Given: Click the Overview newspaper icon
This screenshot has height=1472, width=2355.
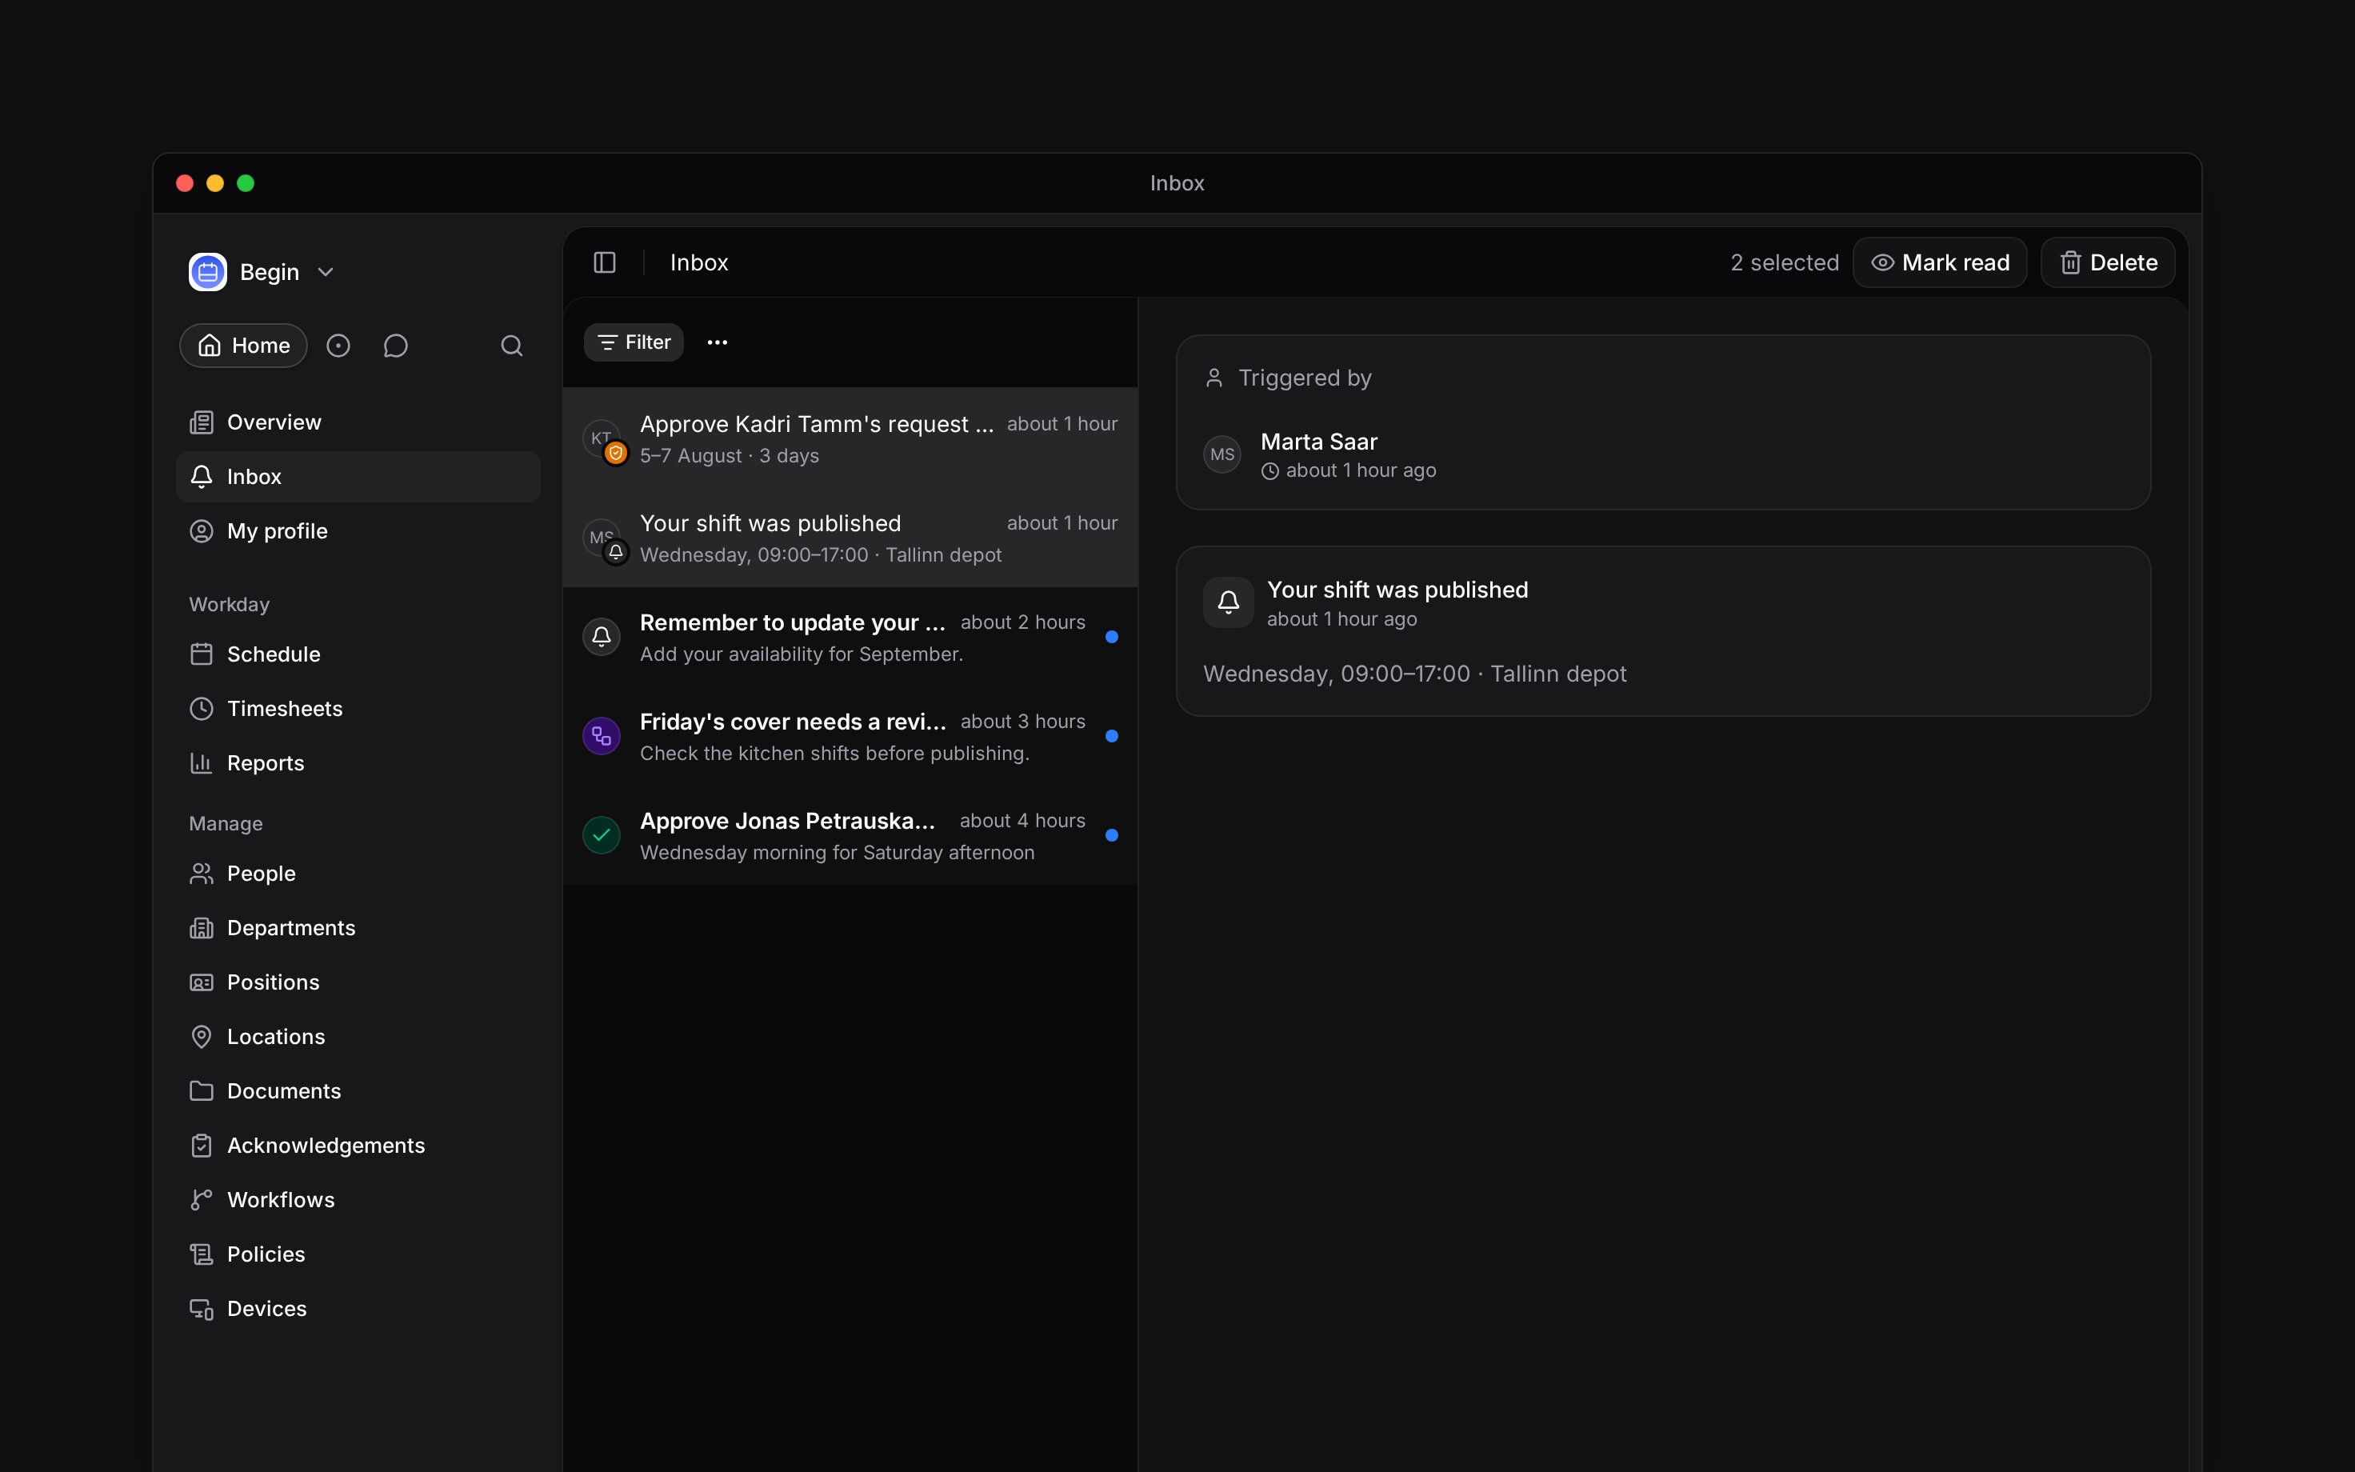Looking at the screenshot, I should click(202, 422).
